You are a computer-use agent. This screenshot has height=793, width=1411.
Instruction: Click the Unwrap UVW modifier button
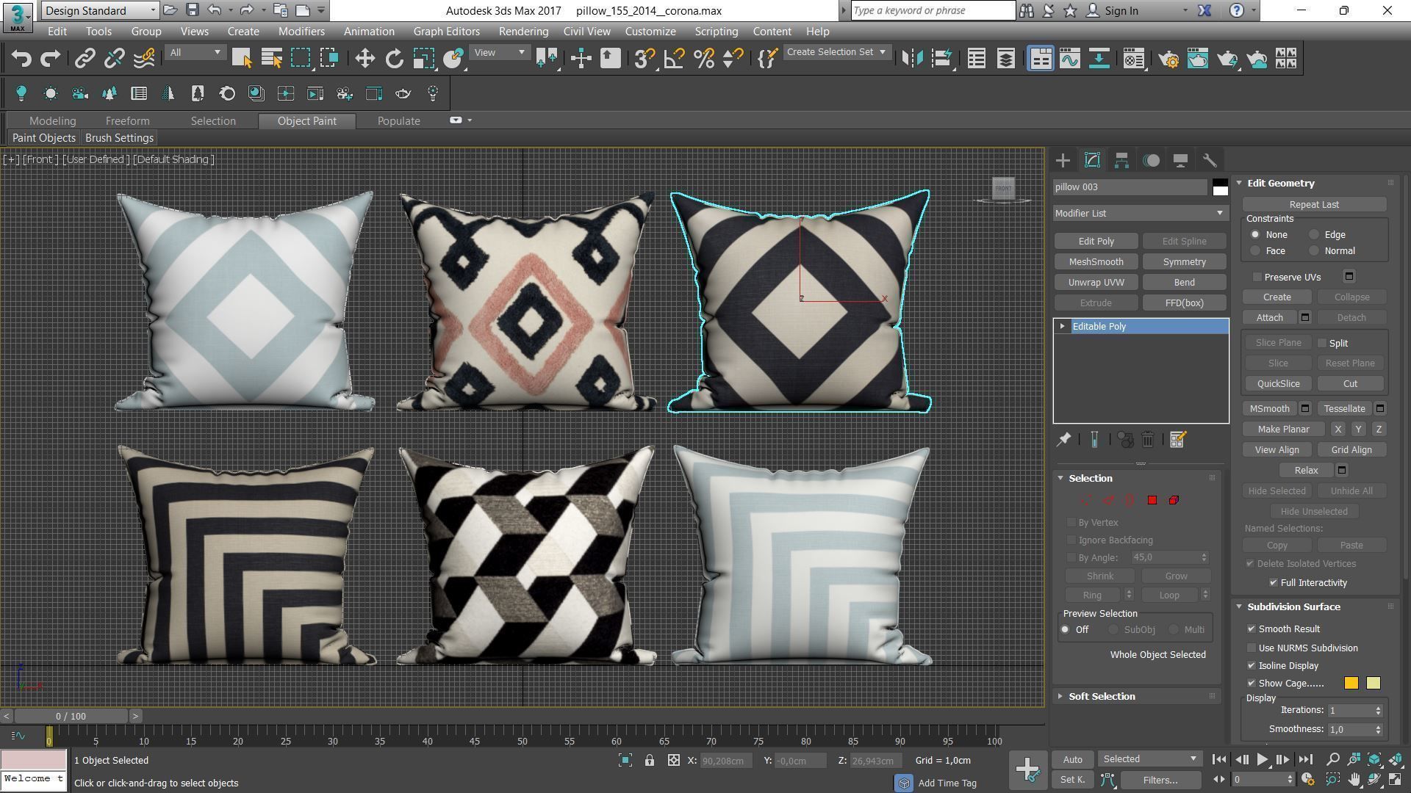point(1096,282)
